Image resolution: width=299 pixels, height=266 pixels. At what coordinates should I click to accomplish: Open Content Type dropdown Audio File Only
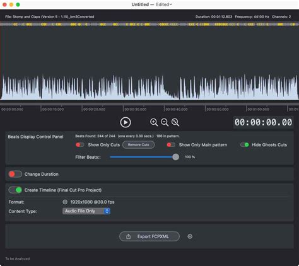[86, 211]
